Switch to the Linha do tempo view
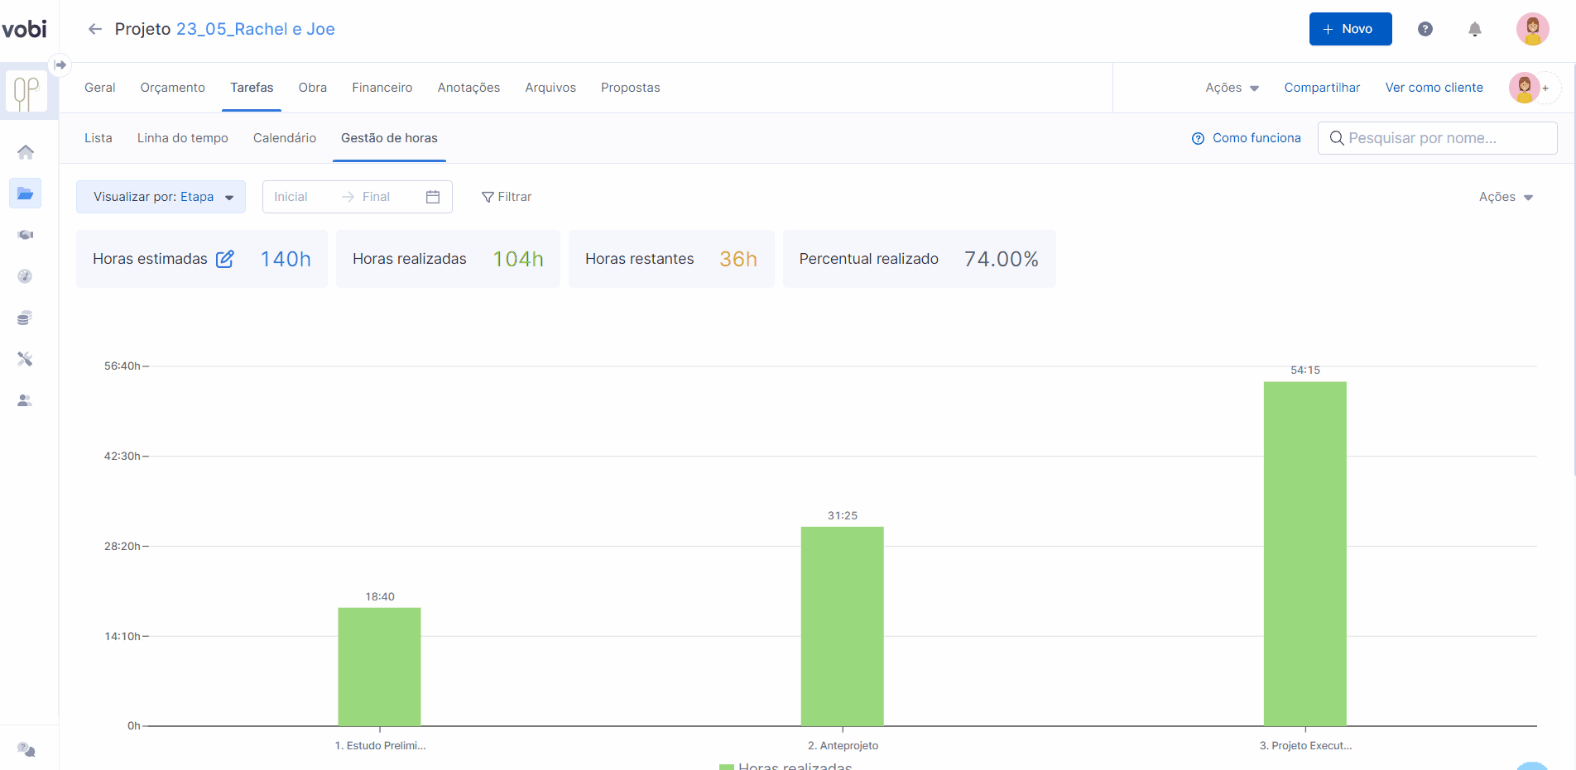 pos(182,138)
